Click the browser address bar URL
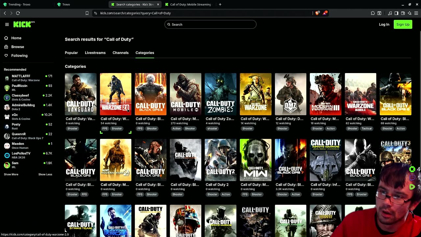Viewport: 421px width, 237px height. click(136, 13)
